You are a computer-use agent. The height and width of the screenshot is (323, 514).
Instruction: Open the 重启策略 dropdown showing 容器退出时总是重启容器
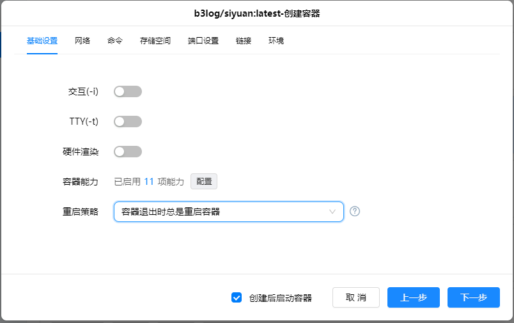coord(228,212)
